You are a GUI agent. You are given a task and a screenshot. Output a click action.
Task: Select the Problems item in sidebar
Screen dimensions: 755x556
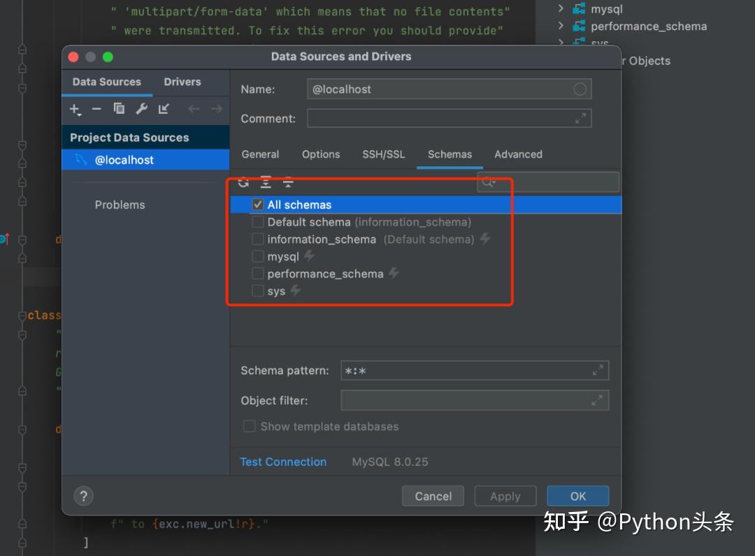point(120,205)
